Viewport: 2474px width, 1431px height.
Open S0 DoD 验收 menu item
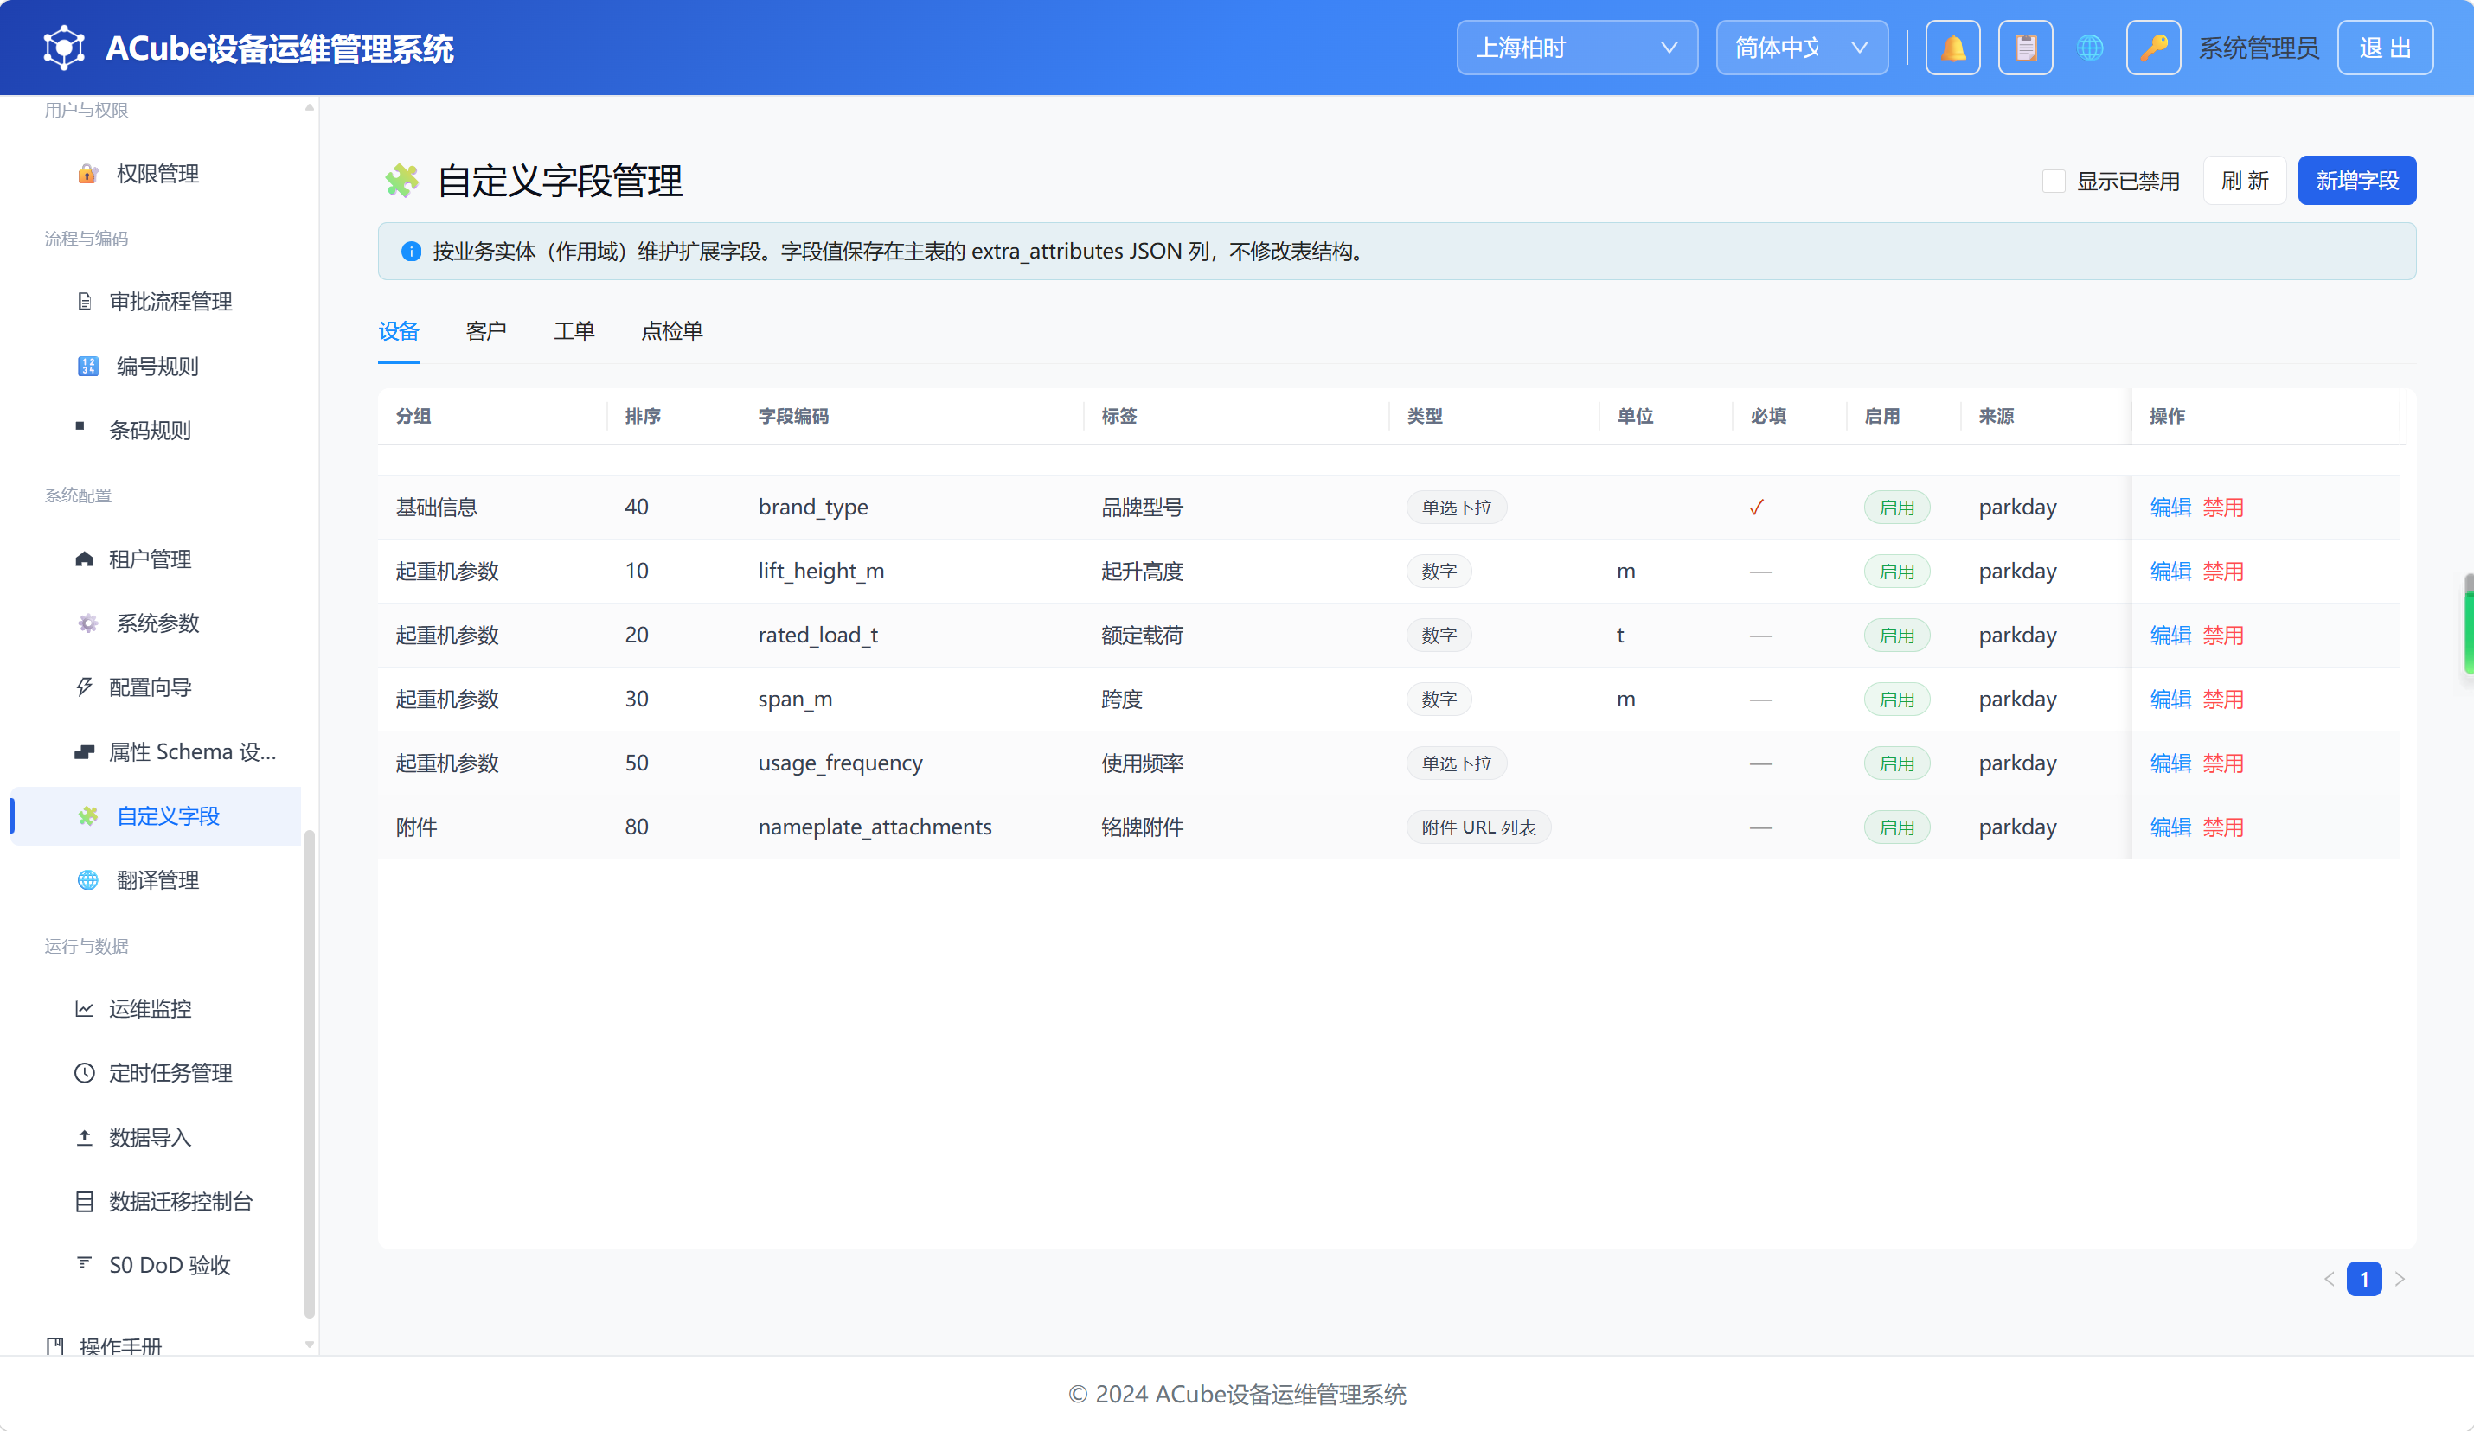(157, 1265)
